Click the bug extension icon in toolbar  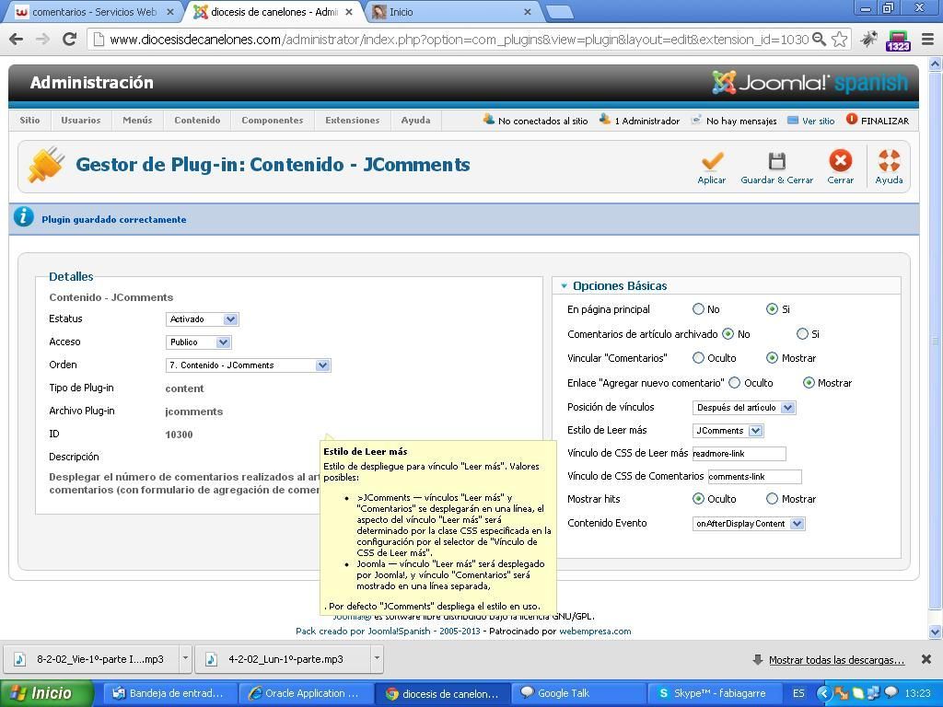pyautogui.click(x=868, y=40)
